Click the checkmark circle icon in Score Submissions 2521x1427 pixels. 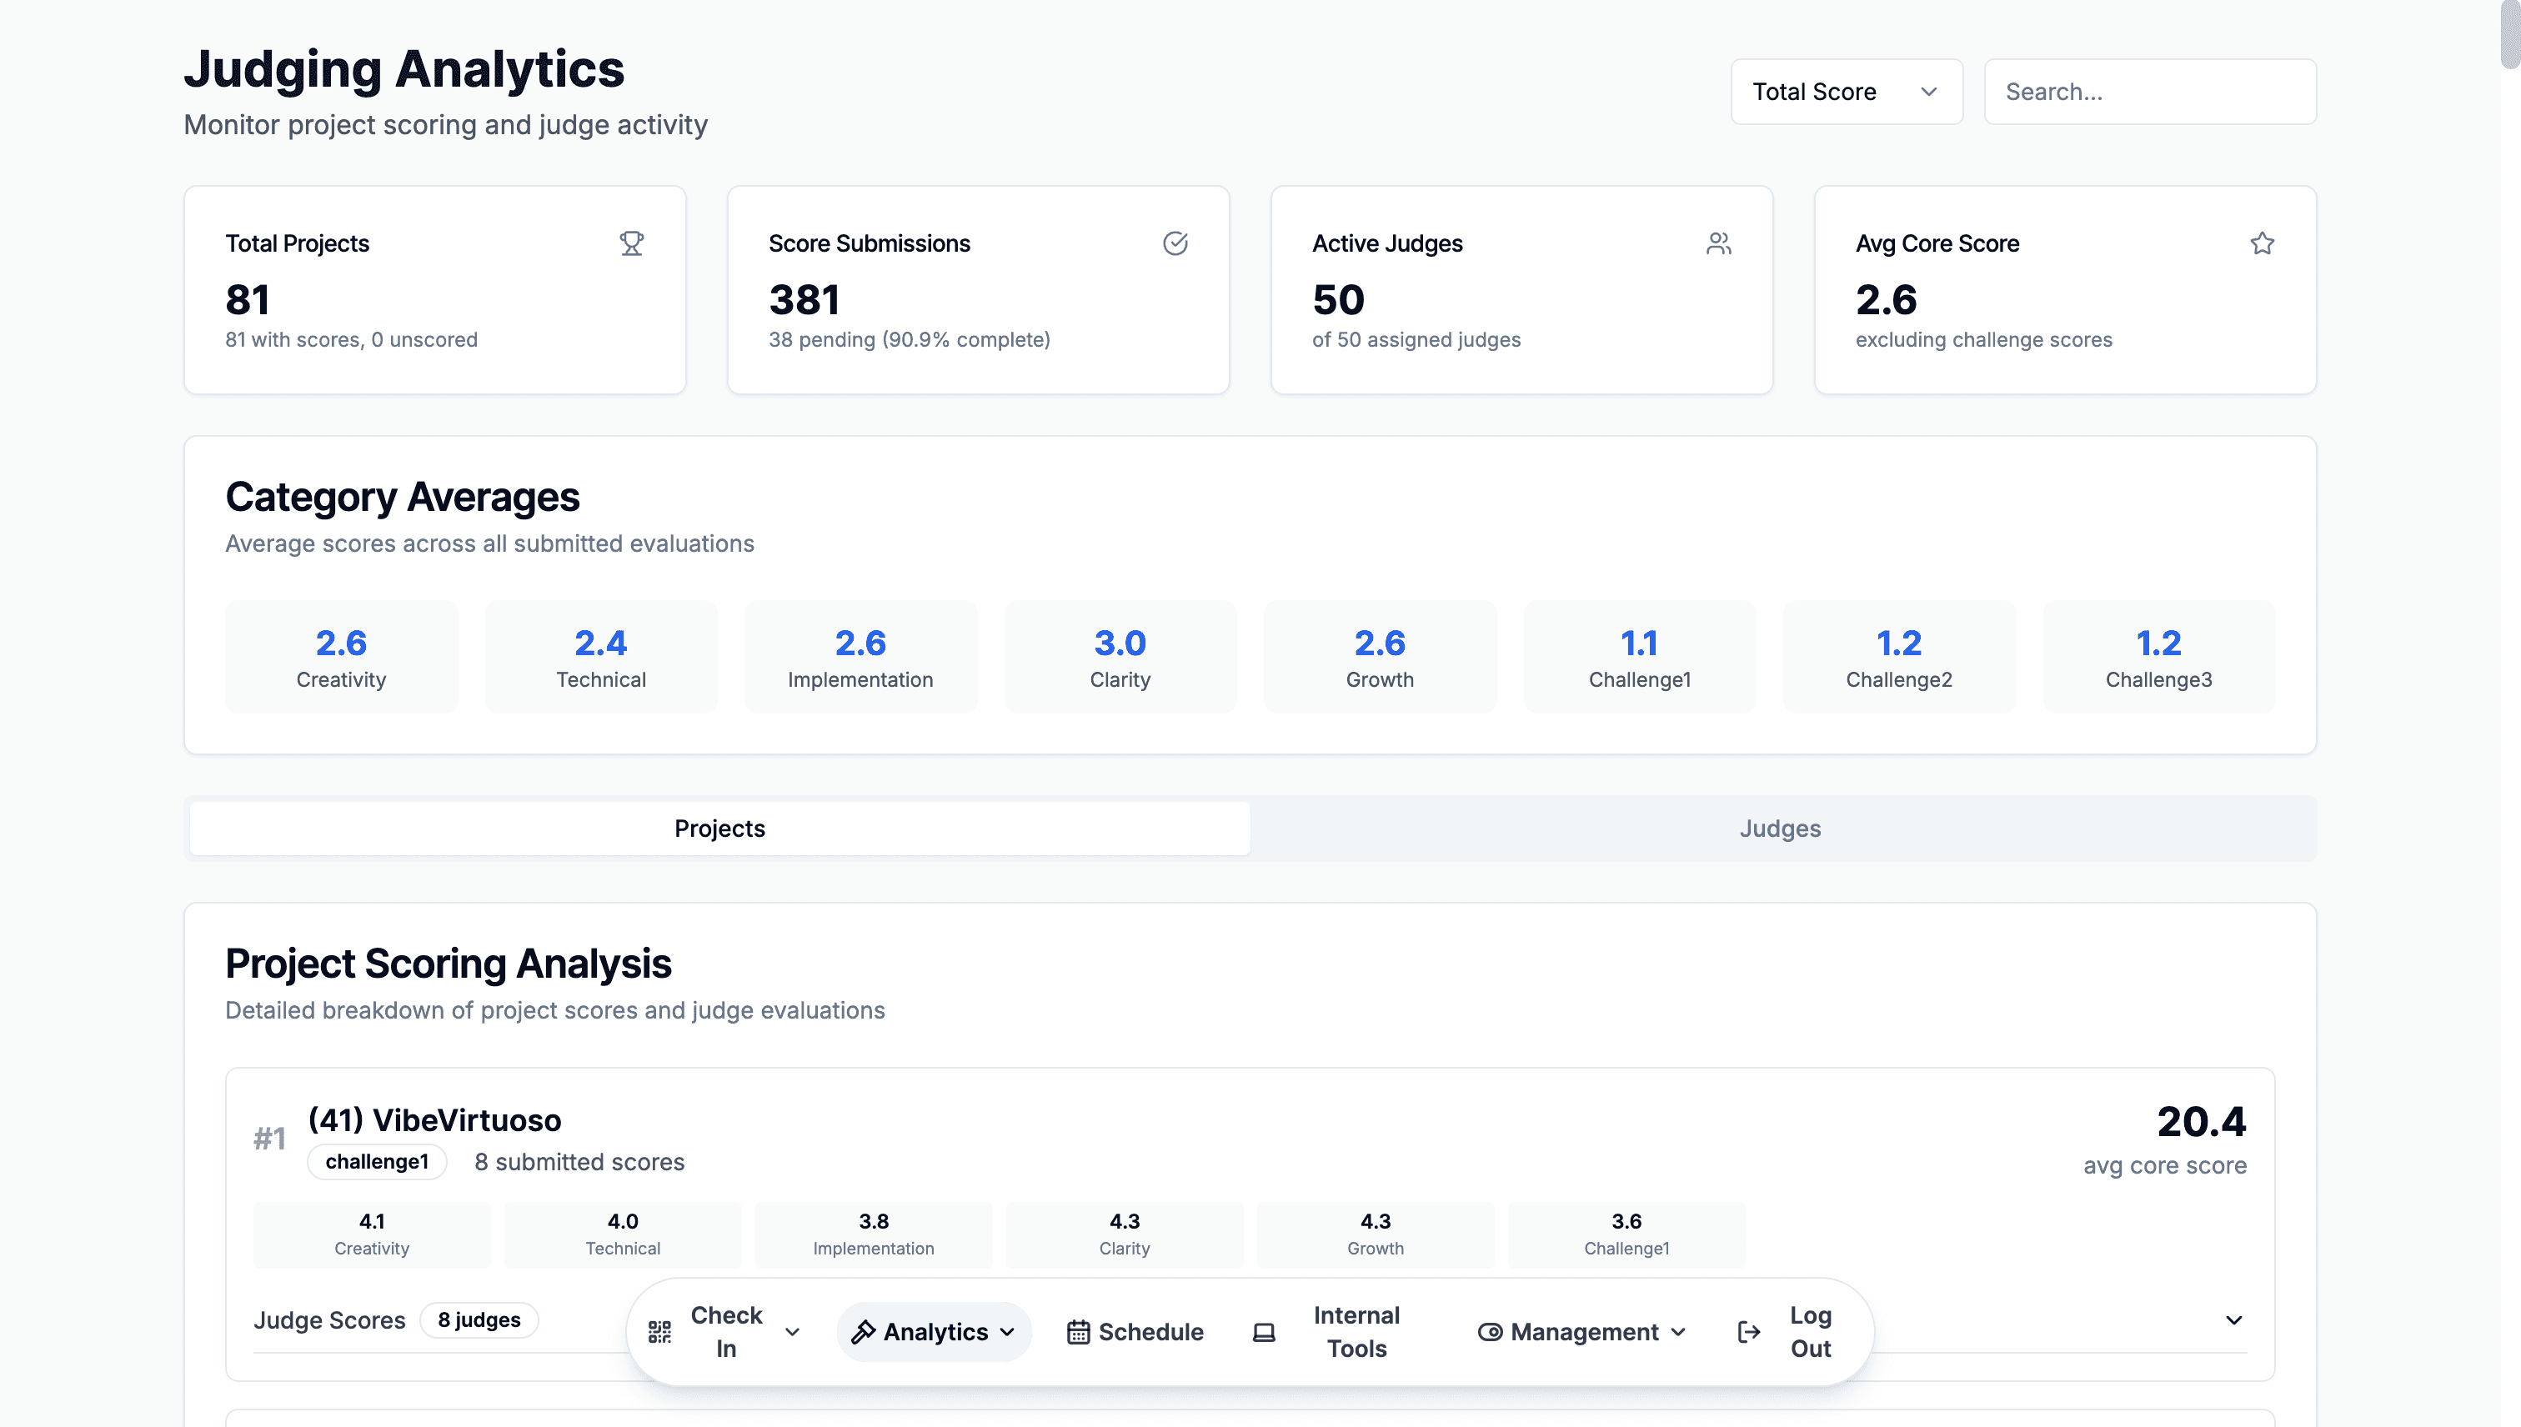(x=1175, y=243)
